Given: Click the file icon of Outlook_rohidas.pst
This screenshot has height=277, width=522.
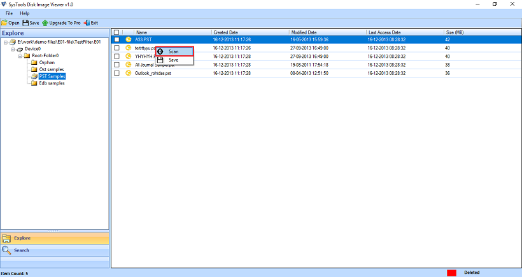Looking at the screenshot, I should tap(128, 73).
